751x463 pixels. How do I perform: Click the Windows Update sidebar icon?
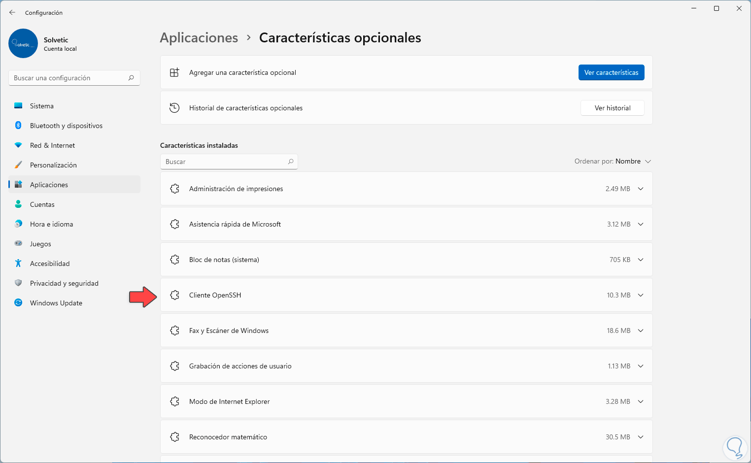tap(18, 303)
